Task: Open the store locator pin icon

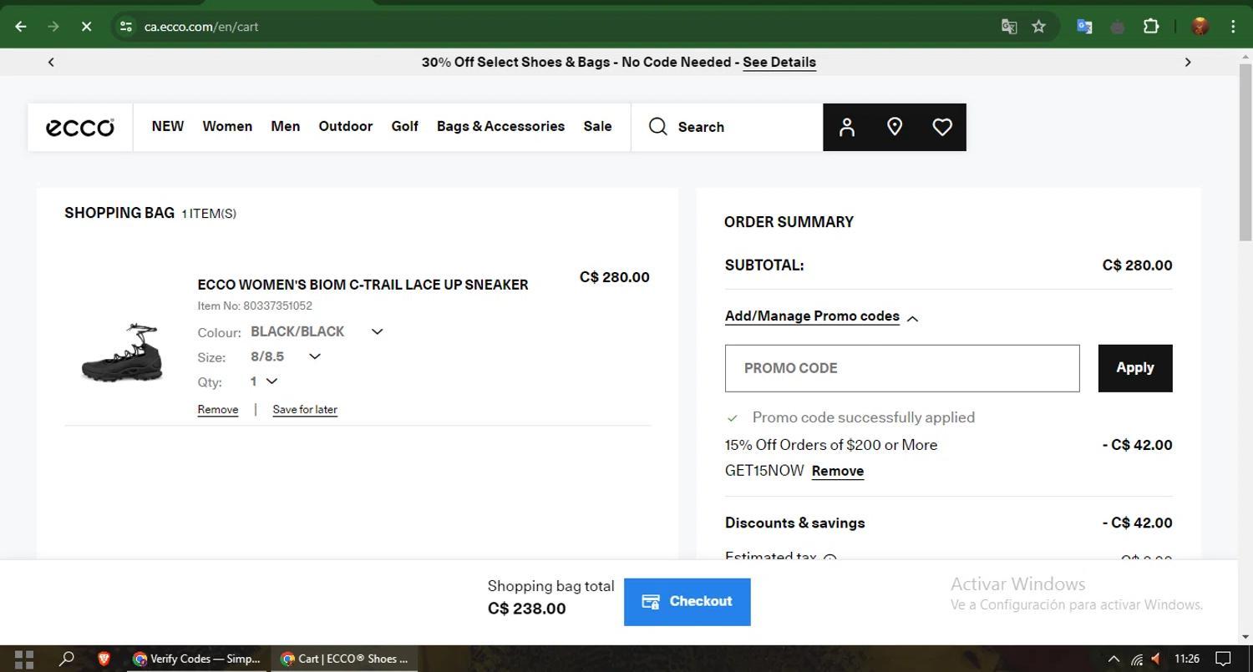Action: pos(895,127)
